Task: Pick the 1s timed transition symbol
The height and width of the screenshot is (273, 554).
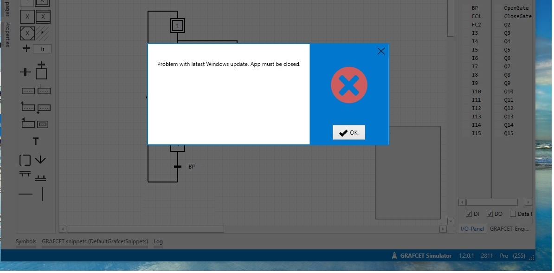Action: coord(42,49)
